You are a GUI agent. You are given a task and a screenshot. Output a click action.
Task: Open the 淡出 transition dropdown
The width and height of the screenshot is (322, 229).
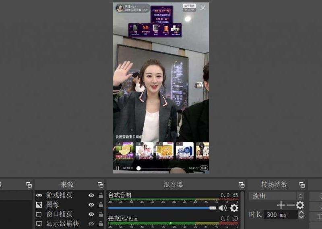click(x=277, y=196)
